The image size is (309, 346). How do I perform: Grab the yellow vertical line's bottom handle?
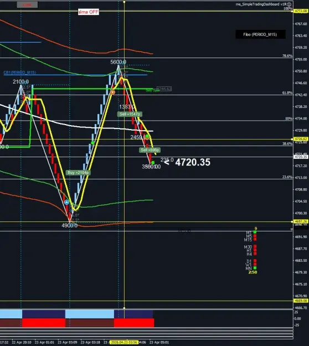[x=124, y=308]
